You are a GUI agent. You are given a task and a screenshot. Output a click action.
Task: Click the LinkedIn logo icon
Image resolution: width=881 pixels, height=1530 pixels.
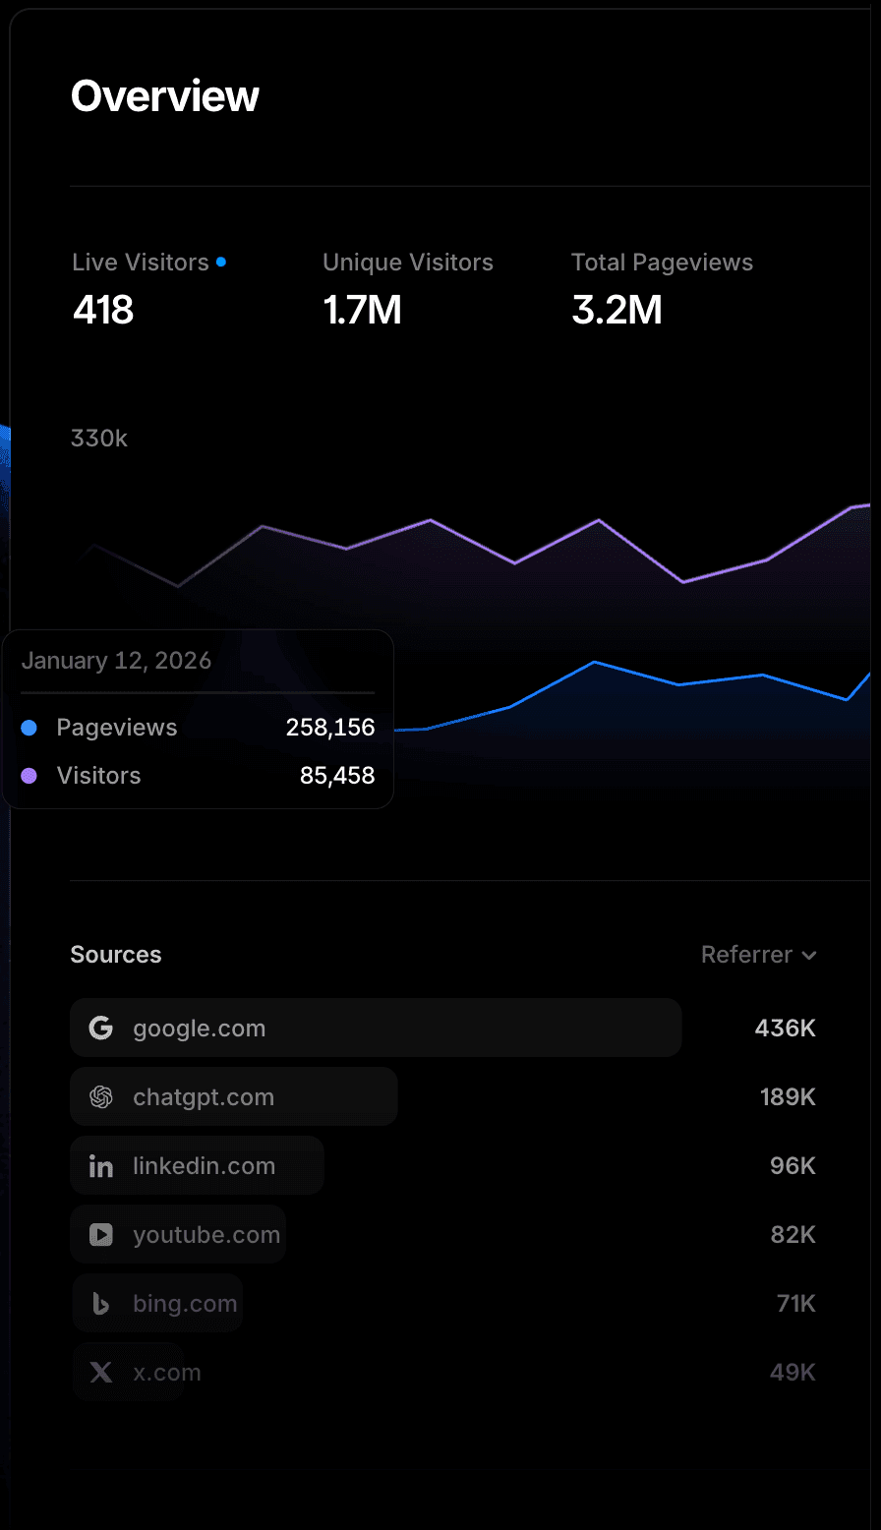click(101, 1166)
